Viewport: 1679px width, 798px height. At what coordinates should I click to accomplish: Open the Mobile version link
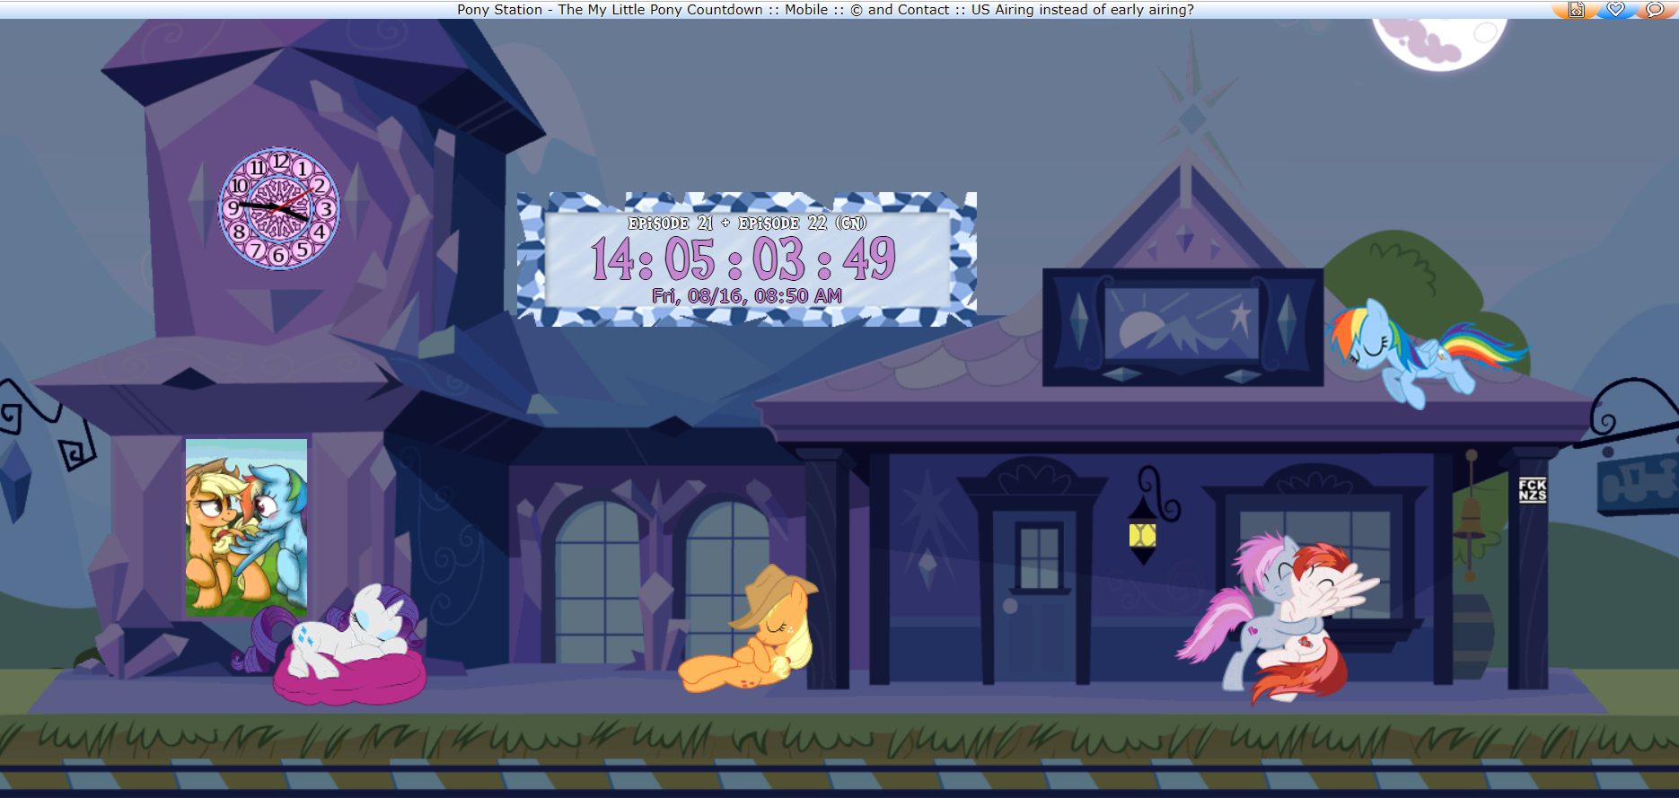pos(806,10)
